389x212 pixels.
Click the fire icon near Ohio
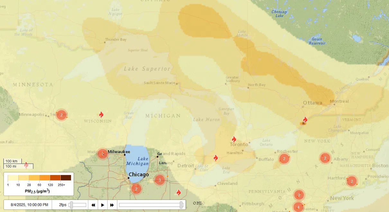point(178,192)
